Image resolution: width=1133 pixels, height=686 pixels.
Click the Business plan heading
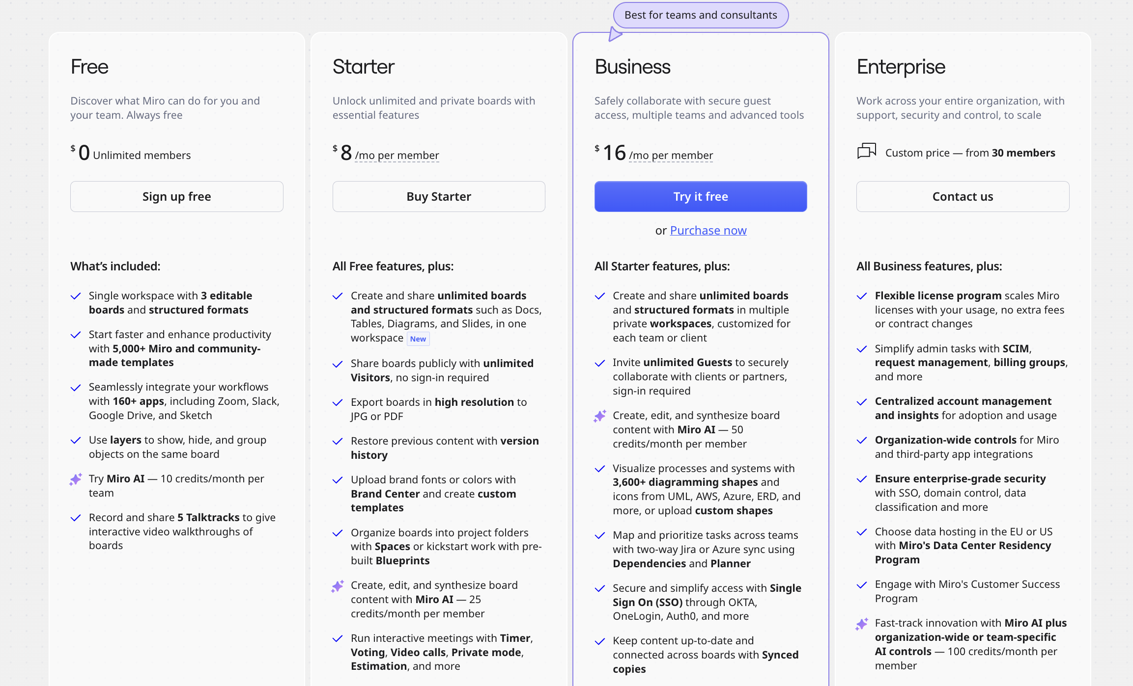coord(632,67)
